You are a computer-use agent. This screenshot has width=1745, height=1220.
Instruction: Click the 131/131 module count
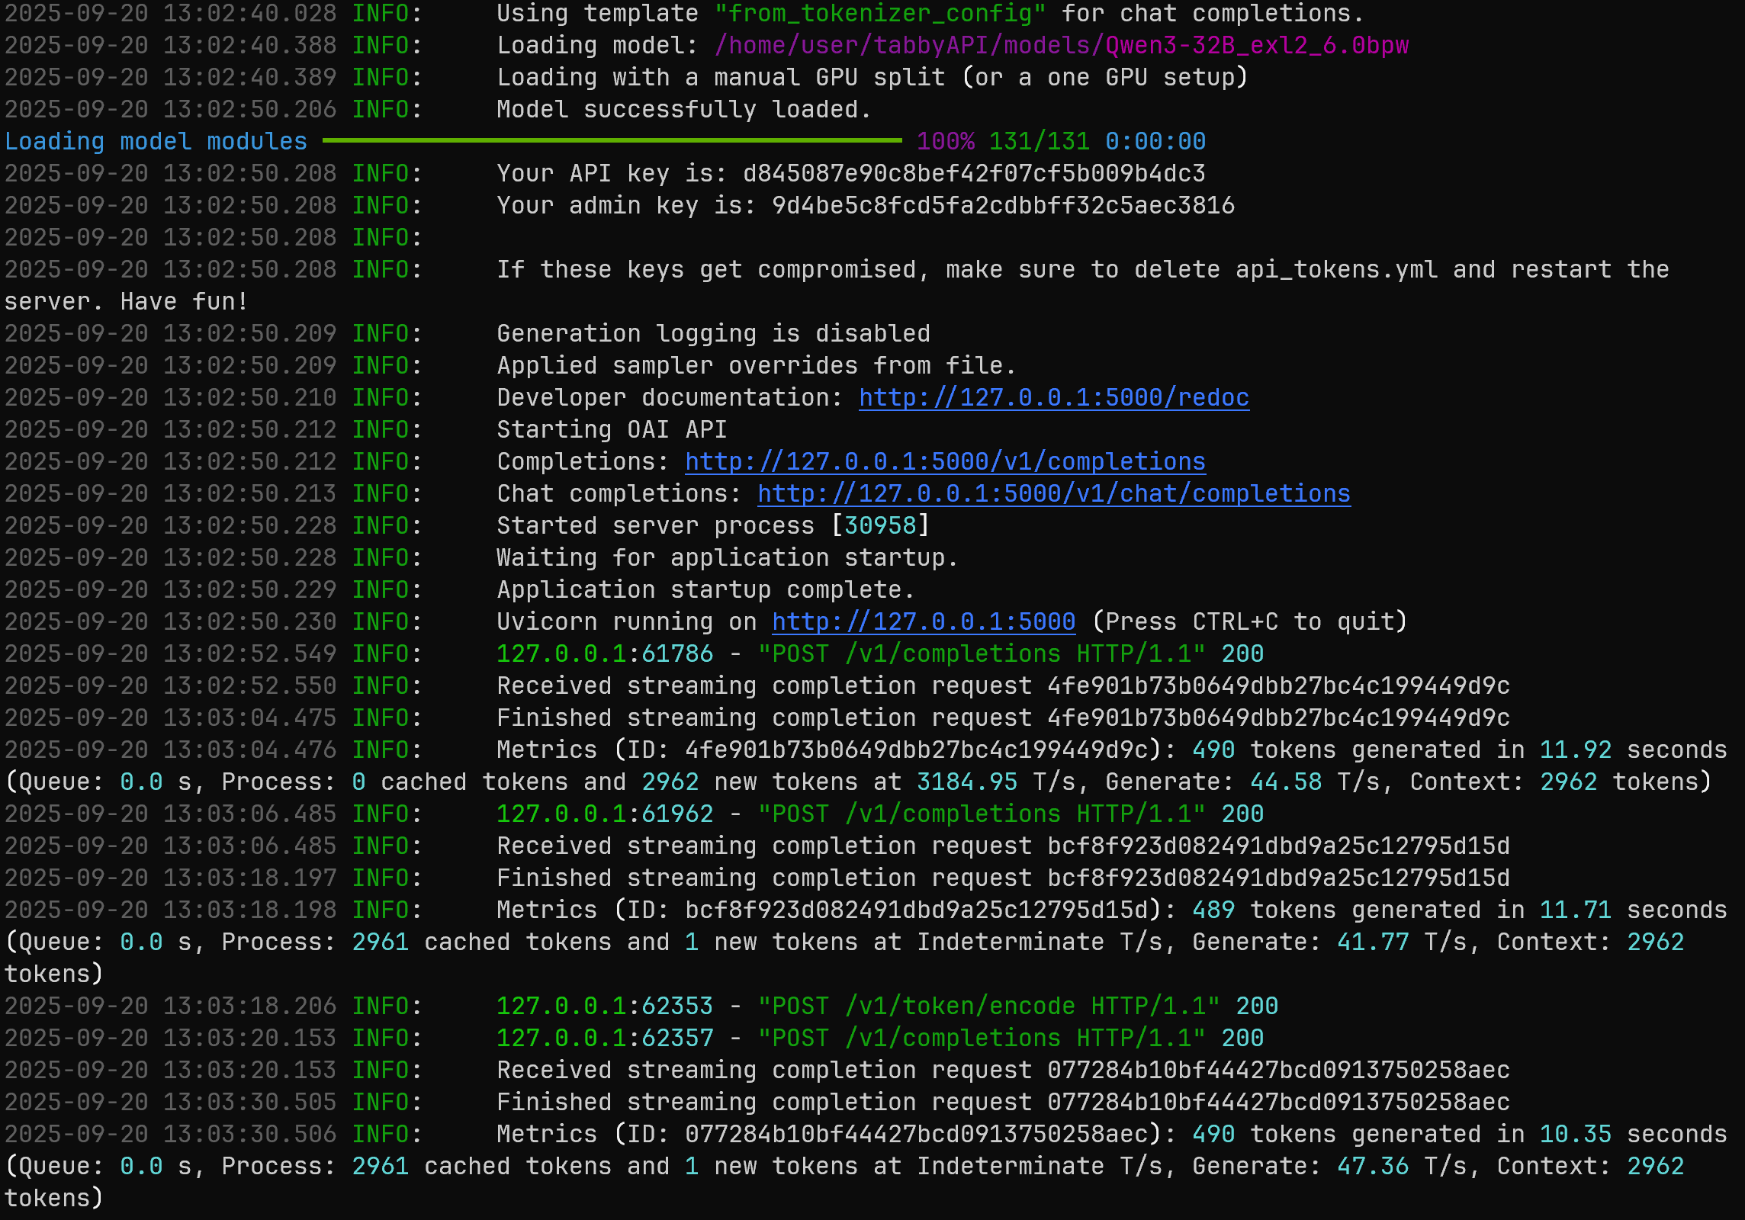[1040, 142]
